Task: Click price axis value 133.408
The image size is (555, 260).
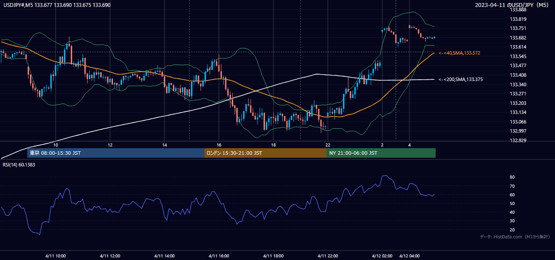Action: pos(518,75)
